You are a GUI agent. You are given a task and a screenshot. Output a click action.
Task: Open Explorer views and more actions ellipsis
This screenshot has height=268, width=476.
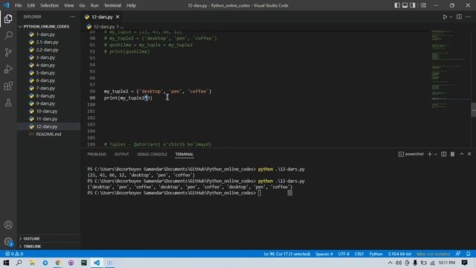73,16
